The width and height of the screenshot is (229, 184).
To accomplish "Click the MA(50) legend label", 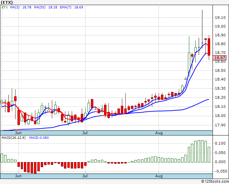I will tap(40, 7).
